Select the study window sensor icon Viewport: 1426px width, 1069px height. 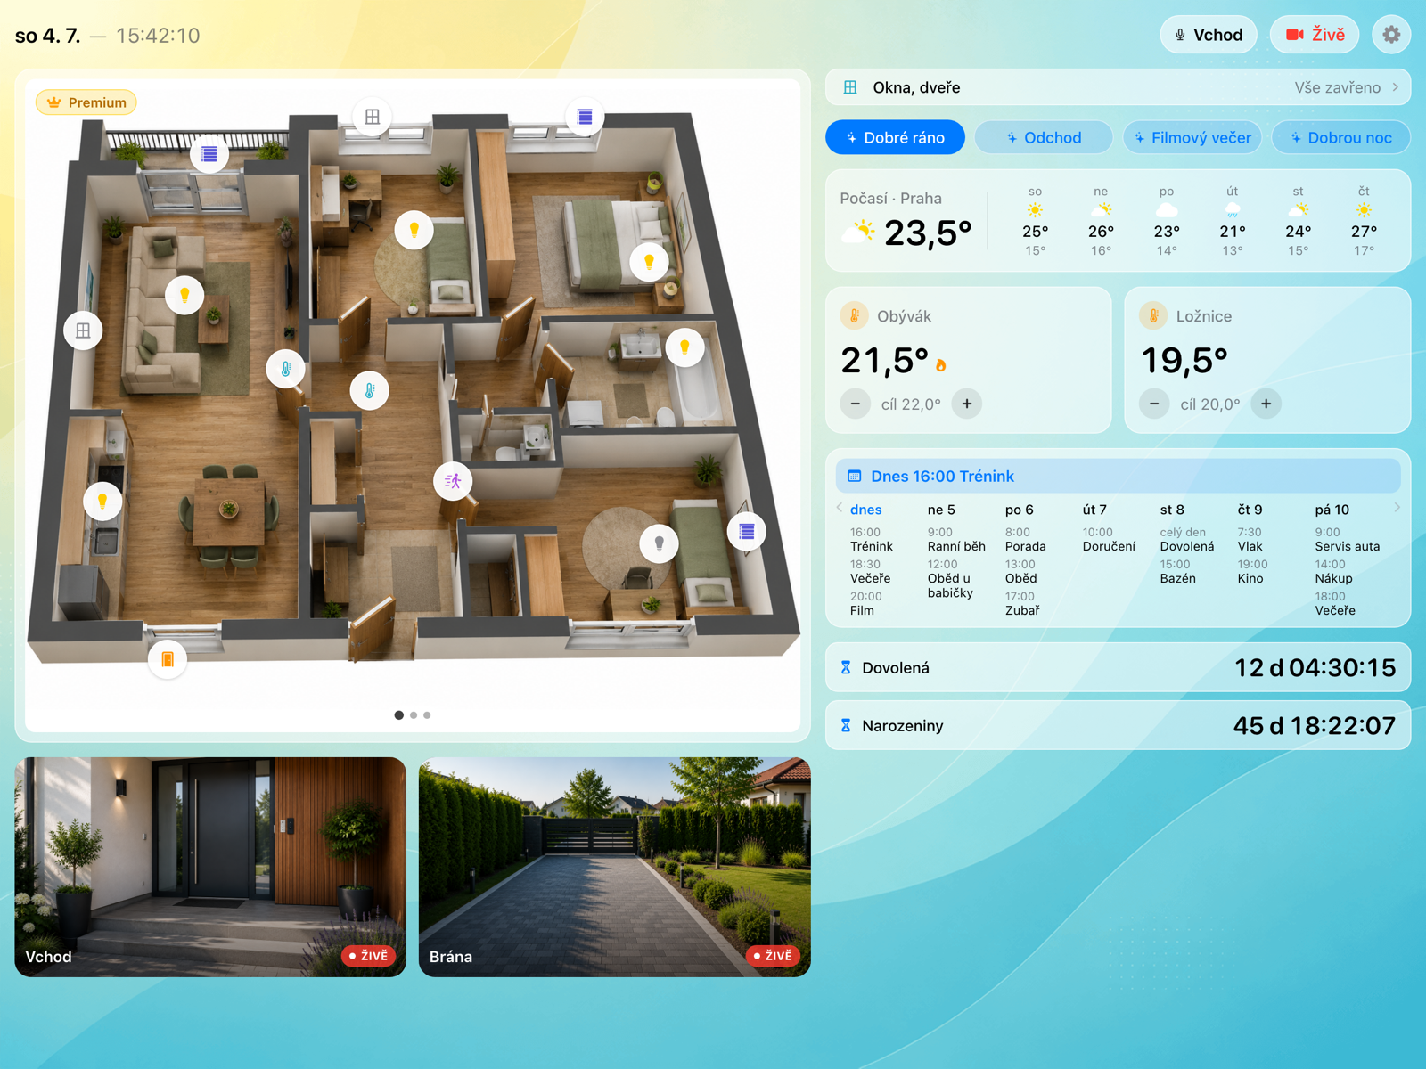coord(373,117)
